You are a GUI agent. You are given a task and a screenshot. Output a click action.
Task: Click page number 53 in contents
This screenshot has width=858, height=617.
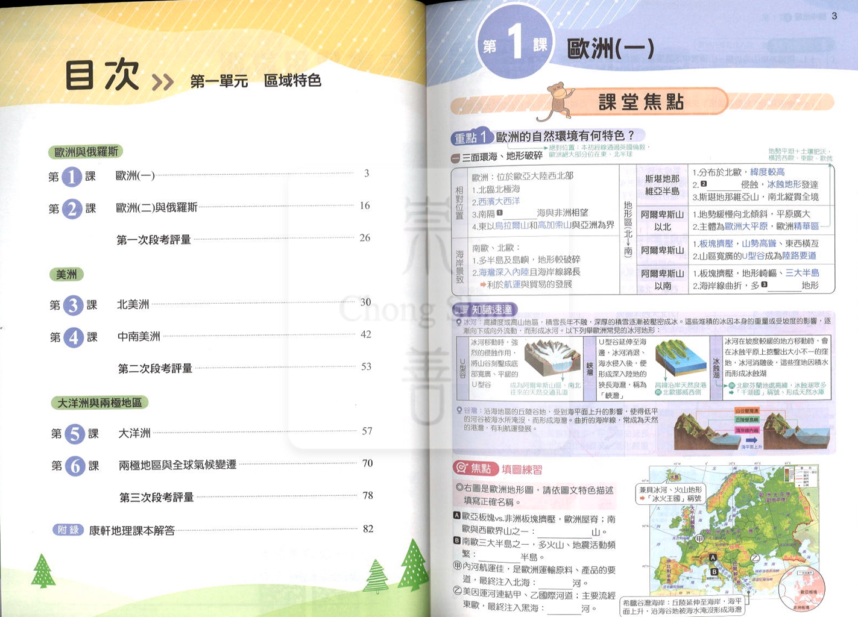click(366, 366)
